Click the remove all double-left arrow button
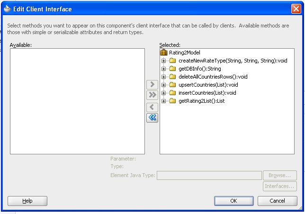 tap(152, 118)
